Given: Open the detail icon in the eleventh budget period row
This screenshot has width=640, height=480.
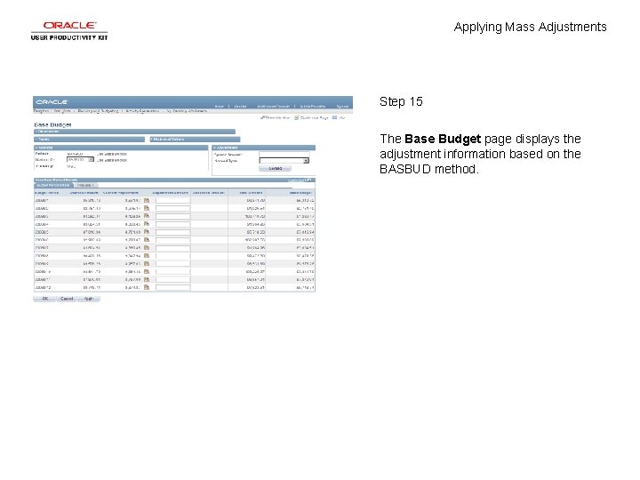Looking at the screenshot, I should [x=147, y=279].
